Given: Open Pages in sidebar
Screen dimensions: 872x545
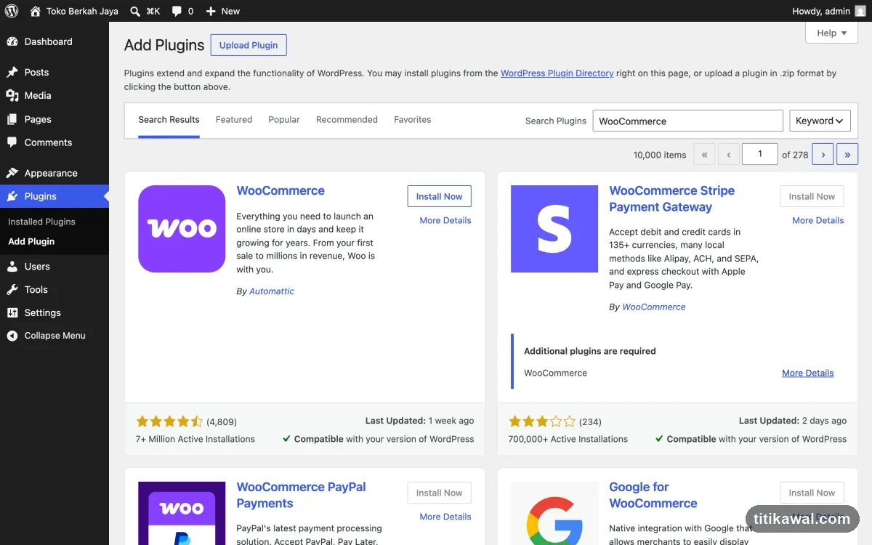Looking at the screenshot, I should pyautogui.click(x=54, y=119).
